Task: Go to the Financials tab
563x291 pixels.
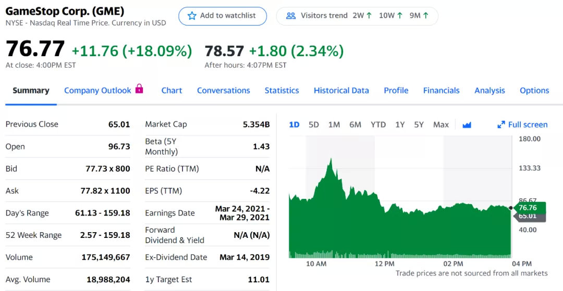Action: 441,91
